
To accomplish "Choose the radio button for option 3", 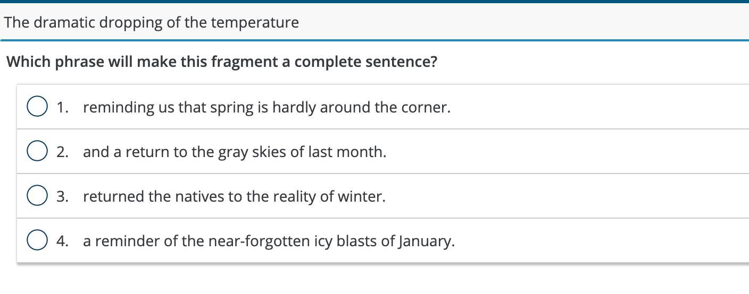I will coord(37,196).
